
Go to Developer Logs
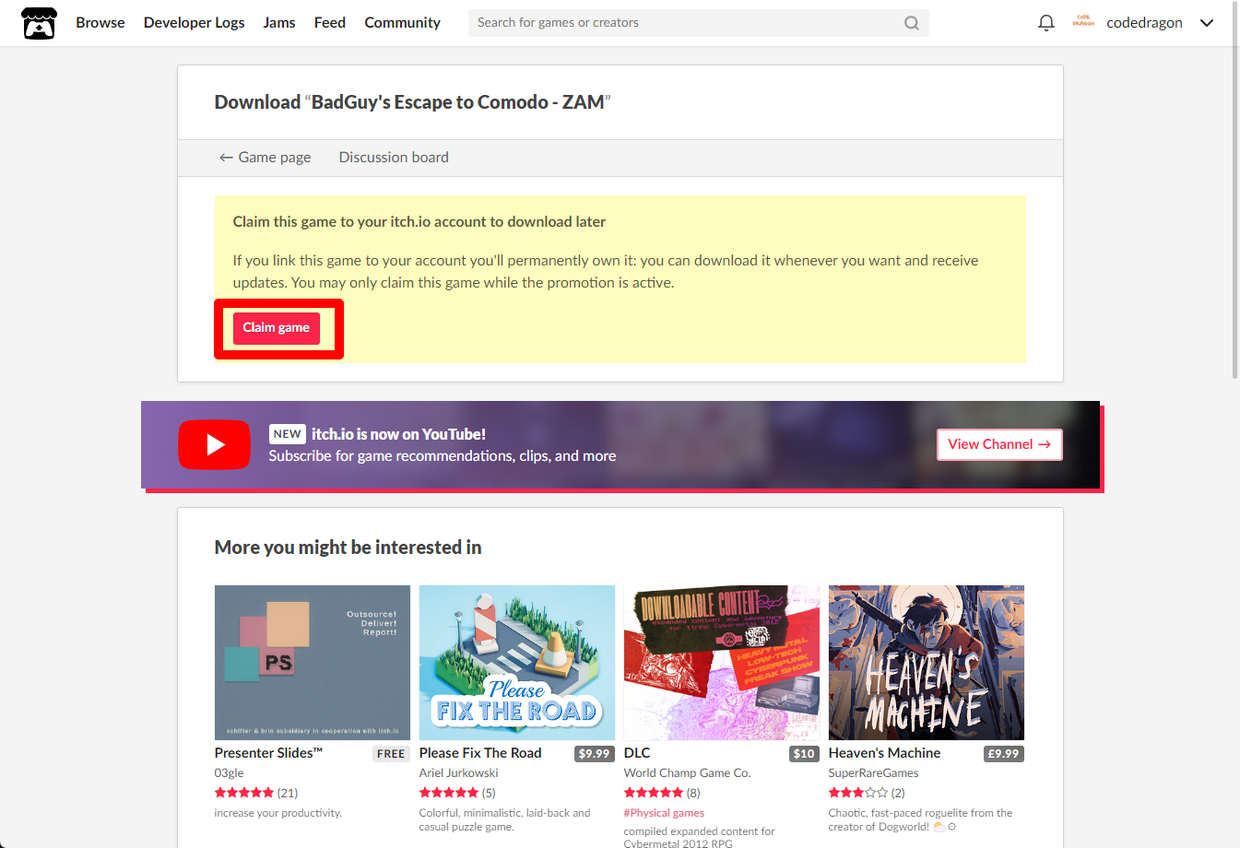[x=194, y=23]
